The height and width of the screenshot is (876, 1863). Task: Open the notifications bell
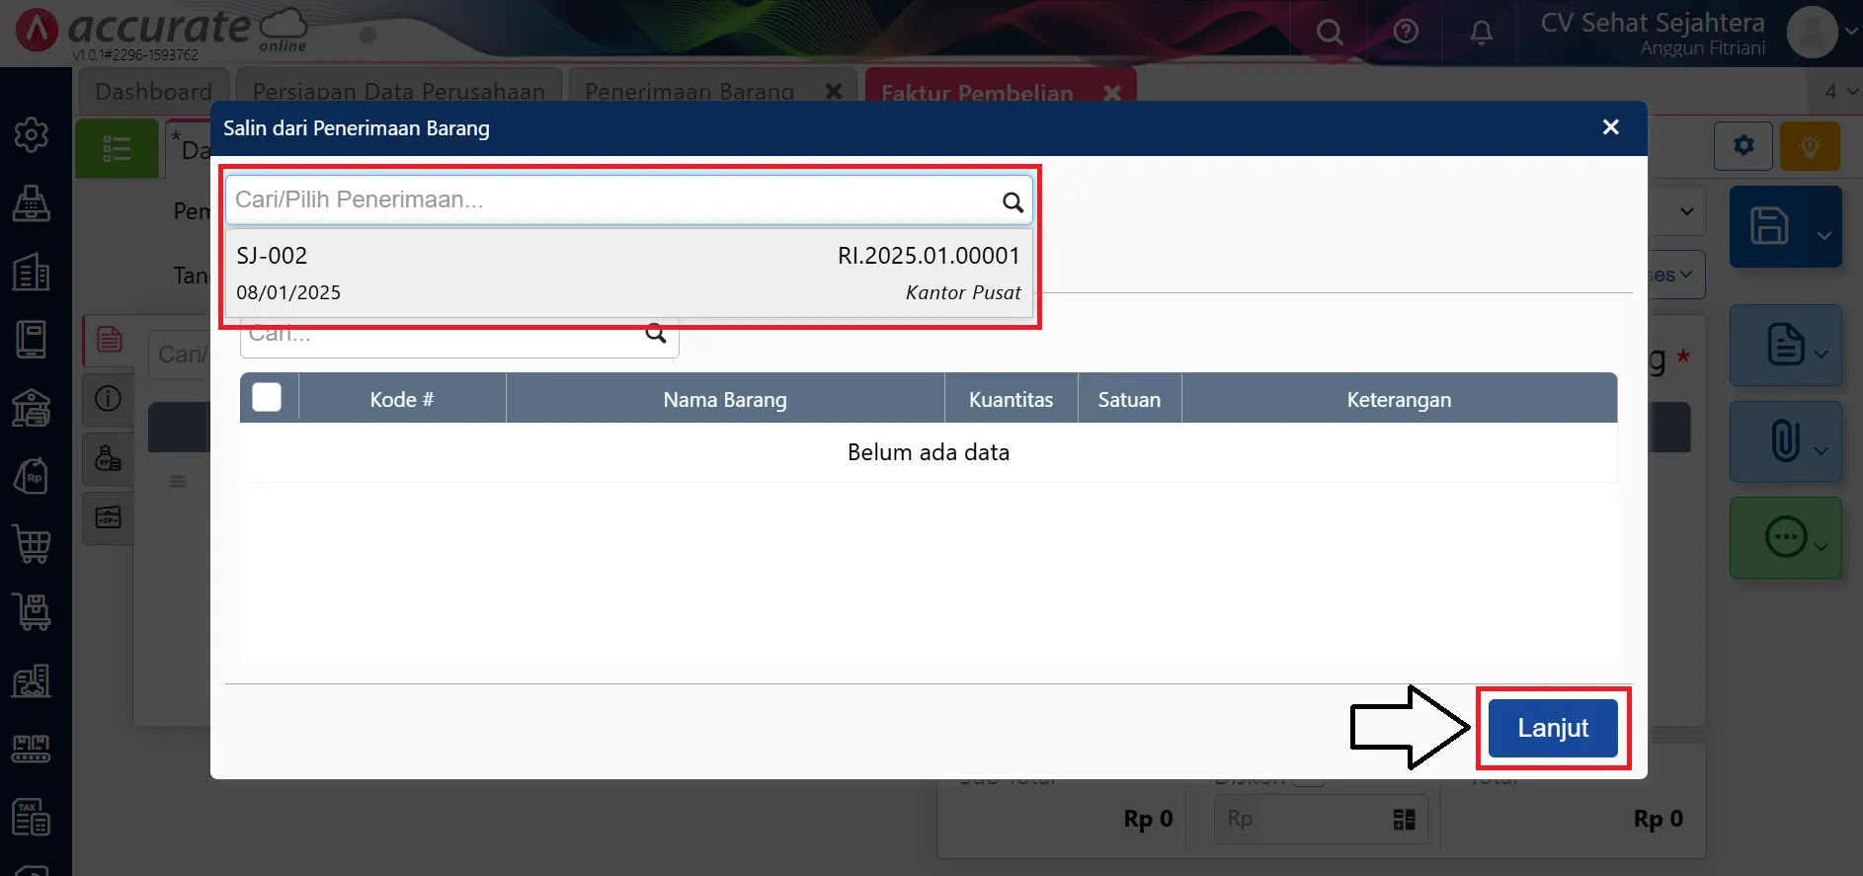1481,33
